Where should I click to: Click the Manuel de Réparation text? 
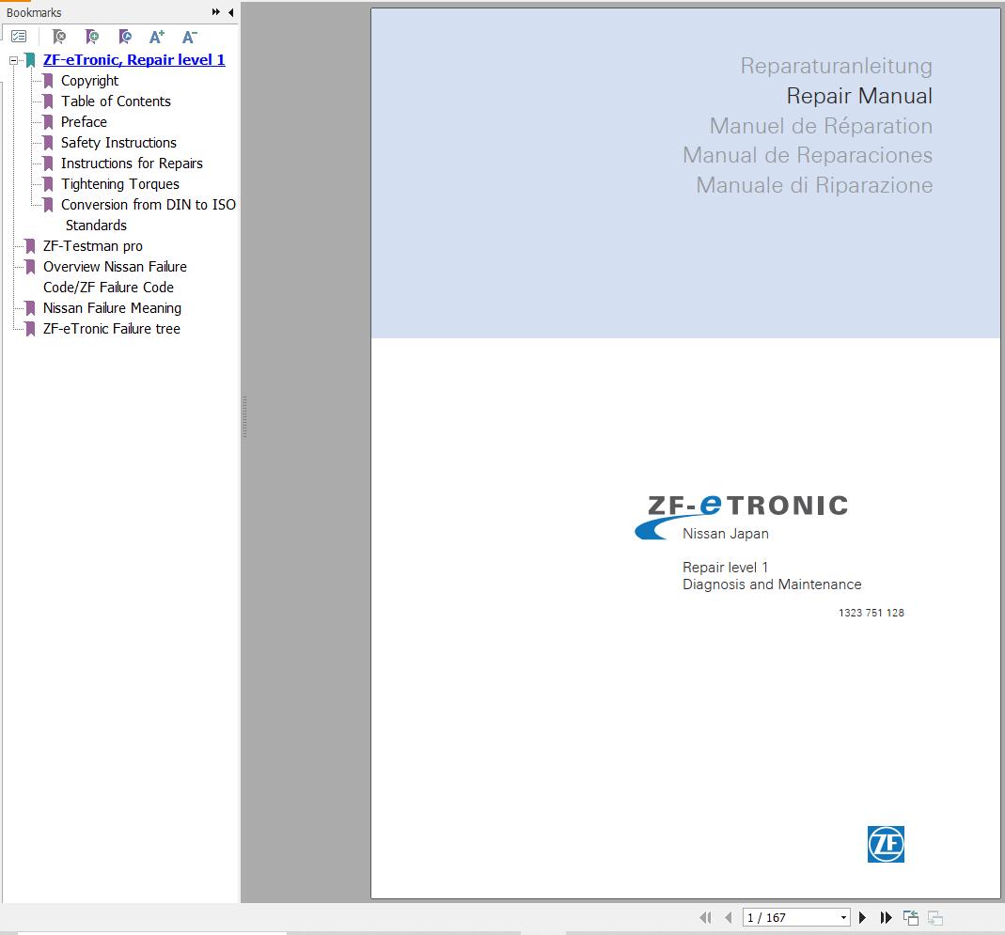pyautogui.click(x=821, y=126)
